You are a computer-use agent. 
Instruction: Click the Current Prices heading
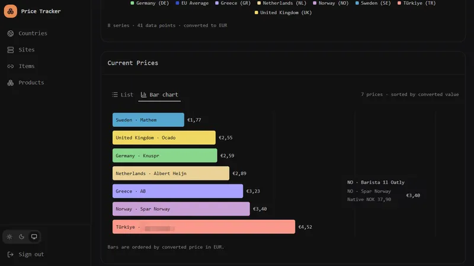(x=133, y=63)
